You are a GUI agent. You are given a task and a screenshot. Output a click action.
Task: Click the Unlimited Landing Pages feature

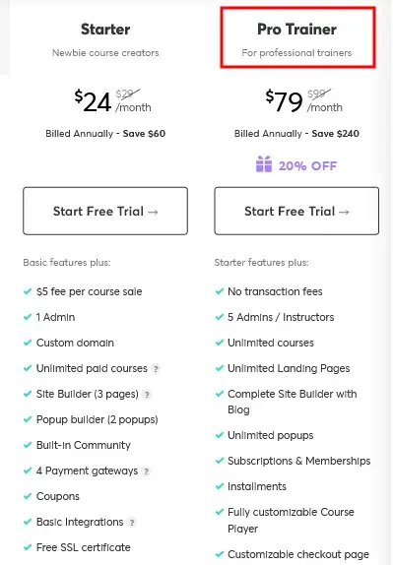(x=289, y=368)
